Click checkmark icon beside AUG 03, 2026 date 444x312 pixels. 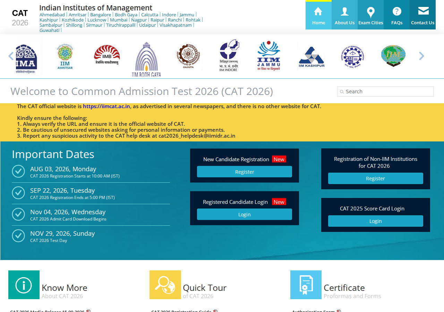click(18, 171)
